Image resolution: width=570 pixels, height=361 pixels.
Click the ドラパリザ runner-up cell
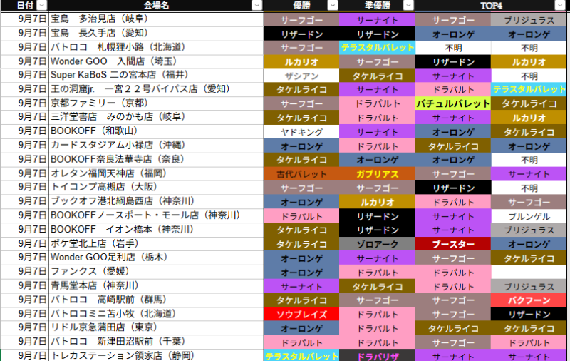pyautogui.click(x=378, y=355)
